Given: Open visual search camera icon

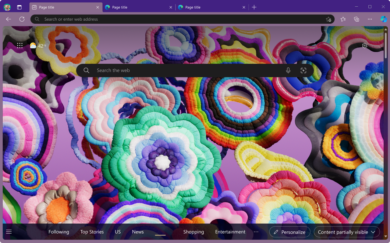Looking at the screenshot, I should [303, 70].
